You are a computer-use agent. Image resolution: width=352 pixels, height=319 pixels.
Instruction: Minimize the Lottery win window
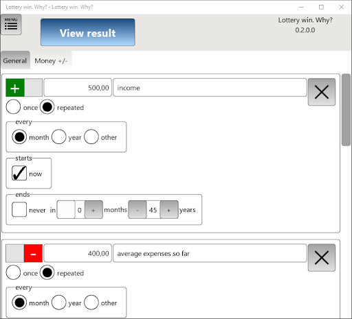[x=301, y=7]
